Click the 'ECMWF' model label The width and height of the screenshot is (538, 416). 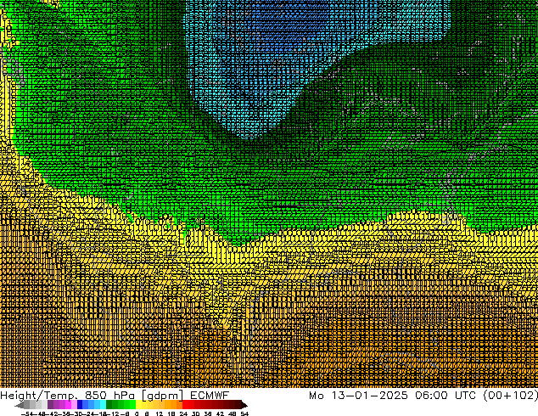[210, 396]
